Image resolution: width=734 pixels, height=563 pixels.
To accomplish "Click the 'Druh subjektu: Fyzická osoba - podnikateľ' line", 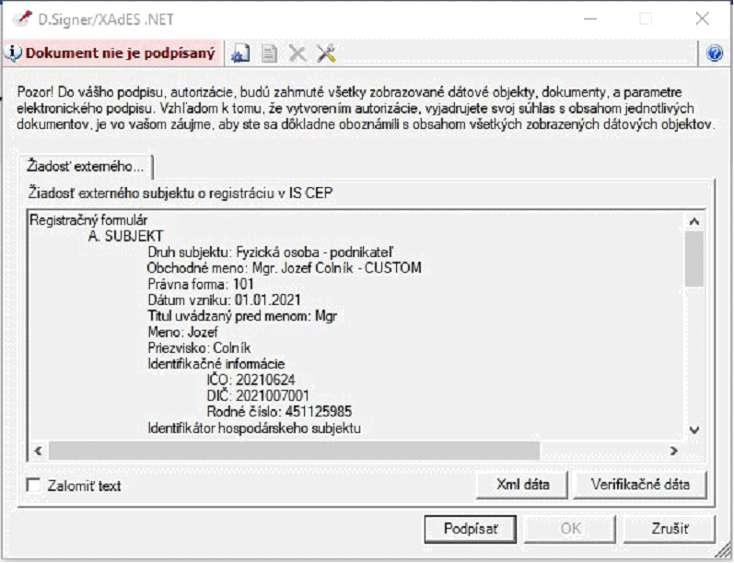I will coord(271,252).
